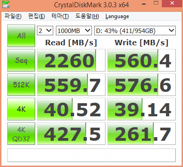Minimize the CrystalDiskMark window
The width and height of the screenshot is (183, 167).
[144, 4]
